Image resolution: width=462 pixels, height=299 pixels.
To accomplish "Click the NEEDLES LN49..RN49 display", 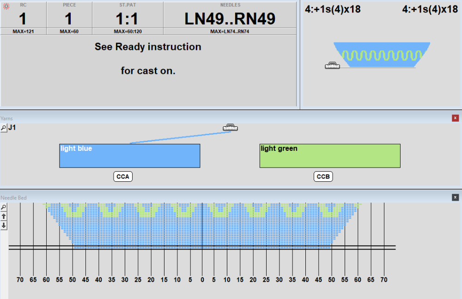I will pyautogui.click(x=230, y=18).
